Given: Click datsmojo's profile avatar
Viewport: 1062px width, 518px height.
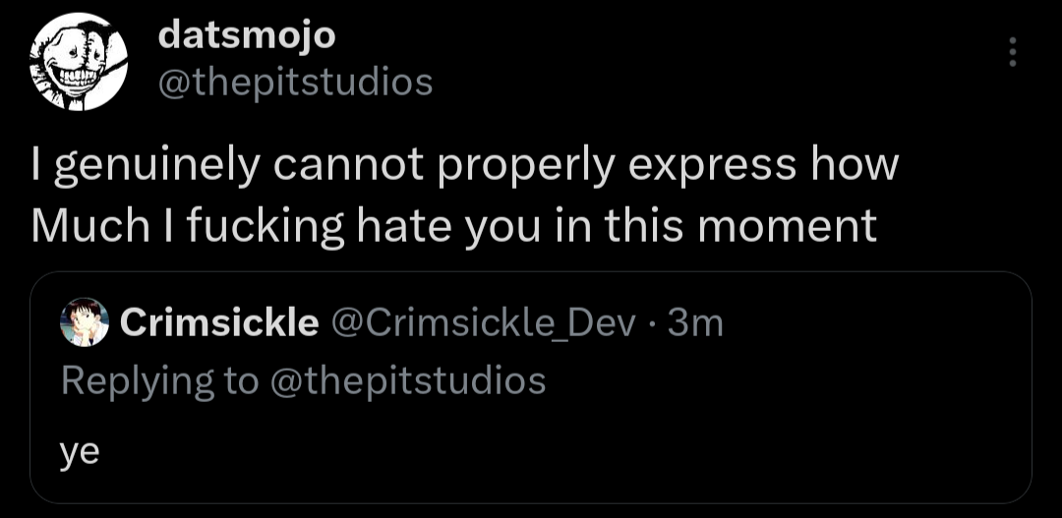Looking at the screenshot, I should pyautogui.click(x=76, y=63).
